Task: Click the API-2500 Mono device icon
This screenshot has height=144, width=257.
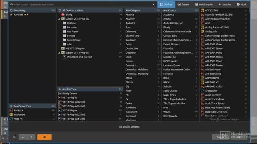Action: (x=202, y=44)
